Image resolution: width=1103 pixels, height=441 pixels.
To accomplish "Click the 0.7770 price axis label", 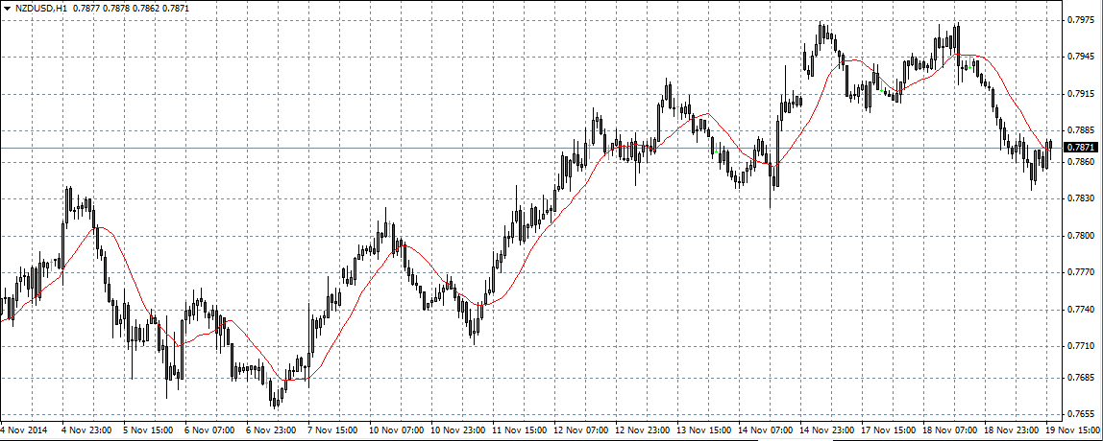I will point(1081,271).
